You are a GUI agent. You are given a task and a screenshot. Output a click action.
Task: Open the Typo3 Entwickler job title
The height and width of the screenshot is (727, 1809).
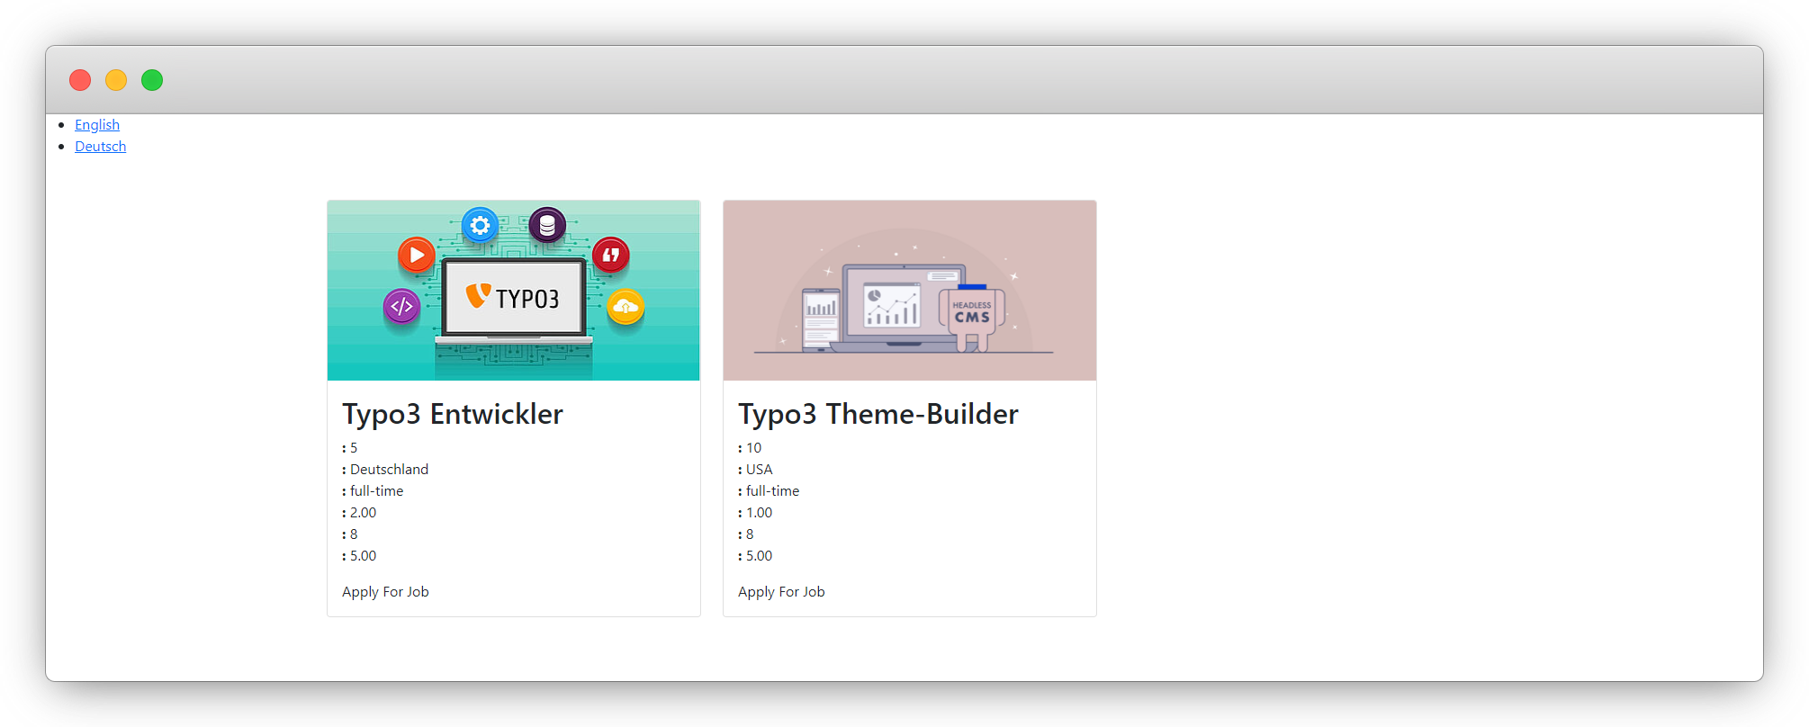tap(453, 414)
